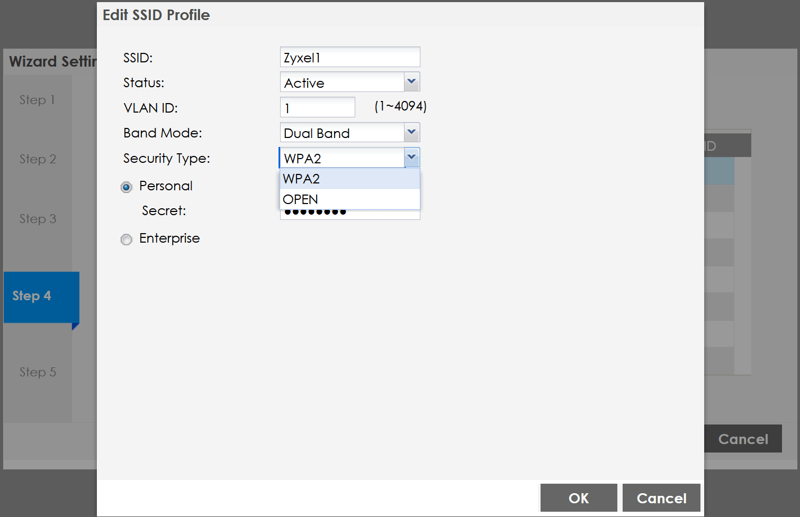800x517 pixels.
Task: Click the Band Mode field showing Dual Band
Action: click(341, 133)
